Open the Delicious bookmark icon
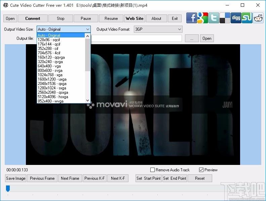 pos(225,18)
